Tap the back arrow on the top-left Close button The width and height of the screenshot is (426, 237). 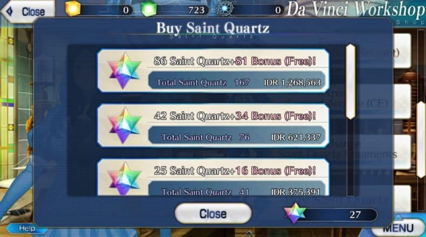[10, 11]
